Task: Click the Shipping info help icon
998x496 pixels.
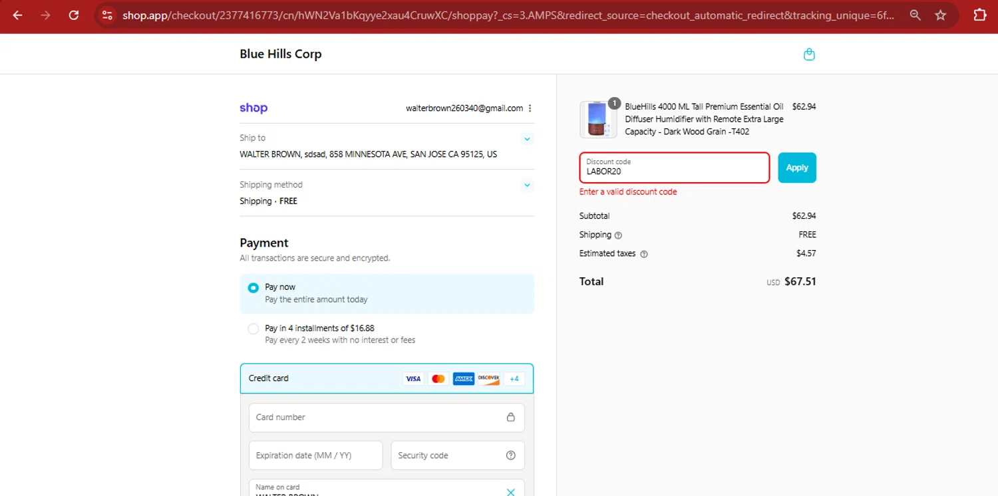Action: click(618, 235)
